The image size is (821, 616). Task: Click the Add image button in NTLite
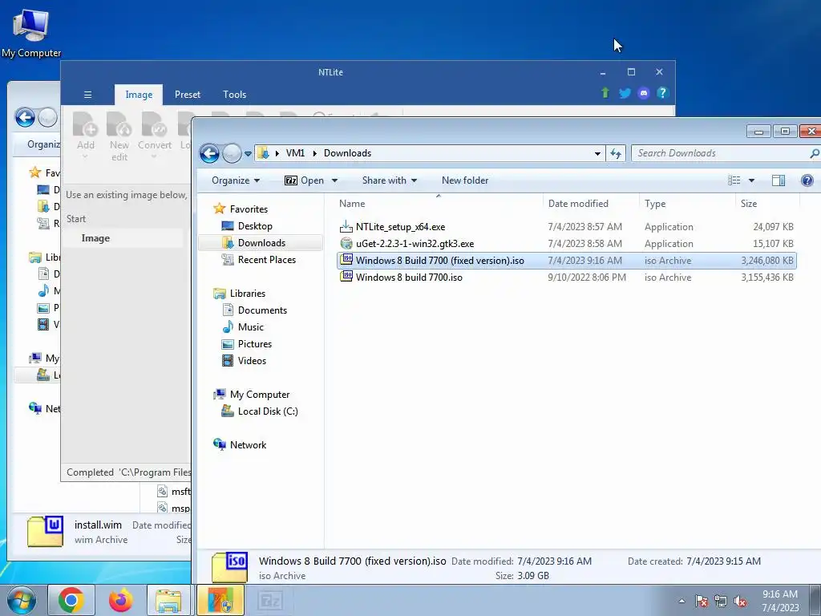85,136
